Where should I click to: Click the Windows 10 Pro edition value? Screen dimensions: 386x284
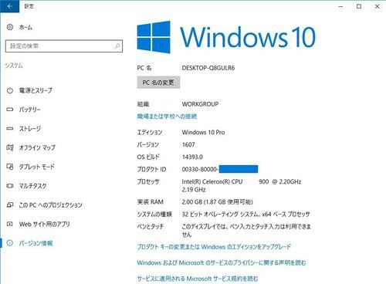203,133
